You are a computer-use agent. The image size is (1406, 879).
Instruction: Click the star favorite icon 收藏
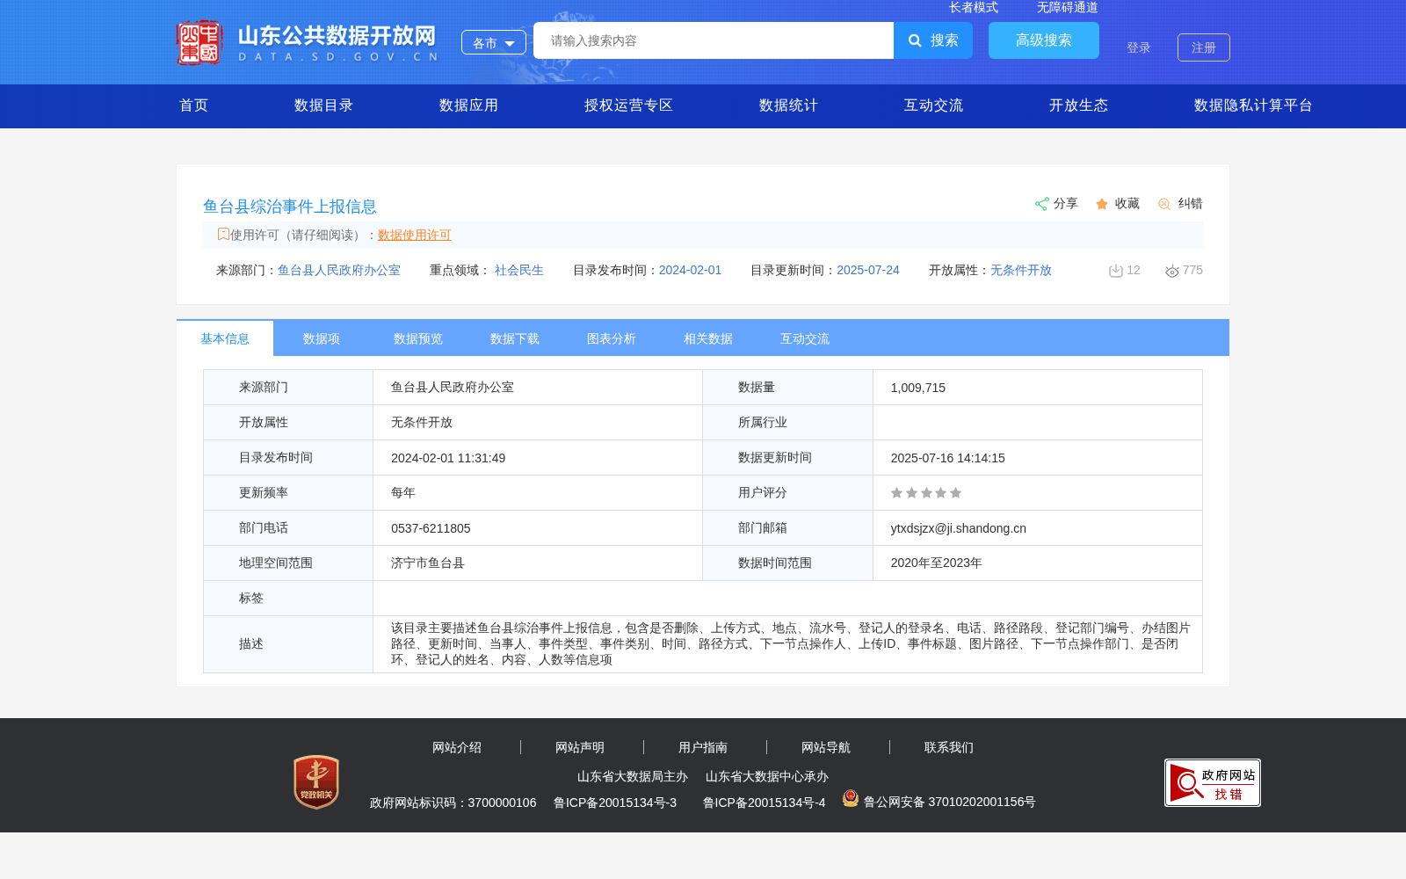coord(1102,204)
